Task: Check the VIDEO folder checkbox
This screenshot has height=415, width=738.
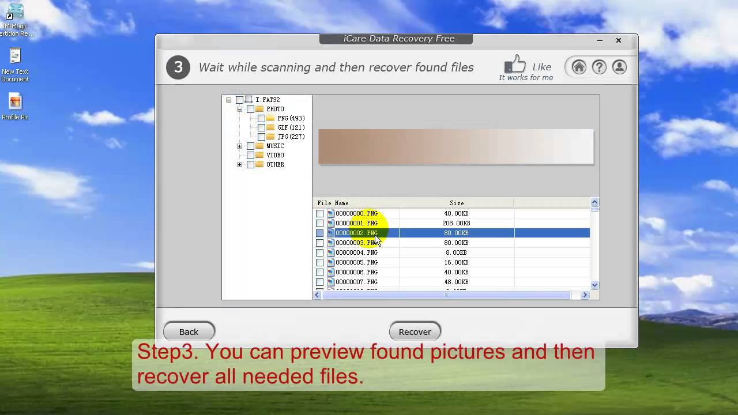Action: coord(250,155)
